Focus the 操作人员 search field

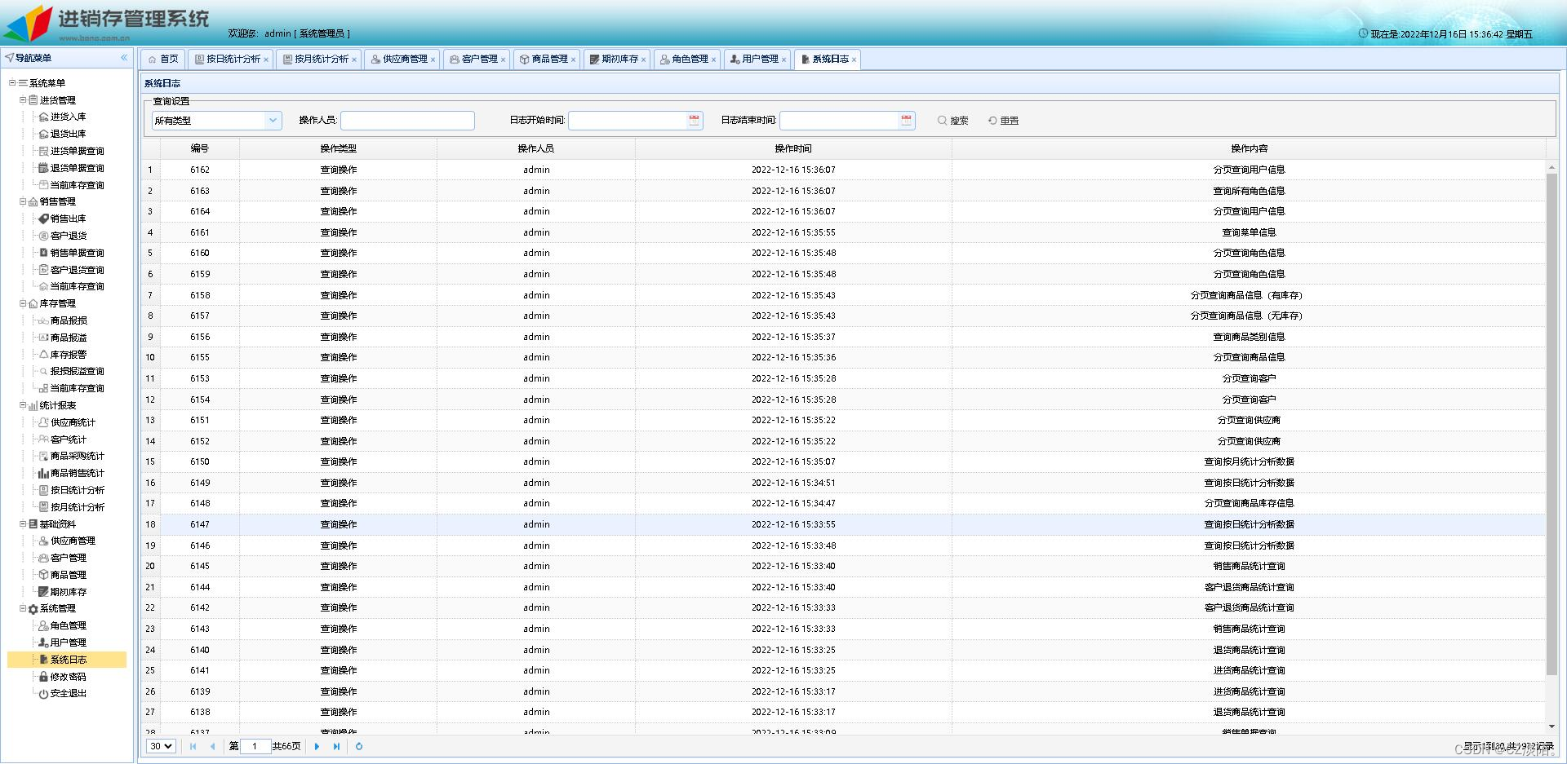[x=407, y=121]
